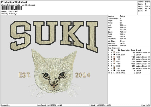Click the black swatch in stop row 9

tap(114, 70)
